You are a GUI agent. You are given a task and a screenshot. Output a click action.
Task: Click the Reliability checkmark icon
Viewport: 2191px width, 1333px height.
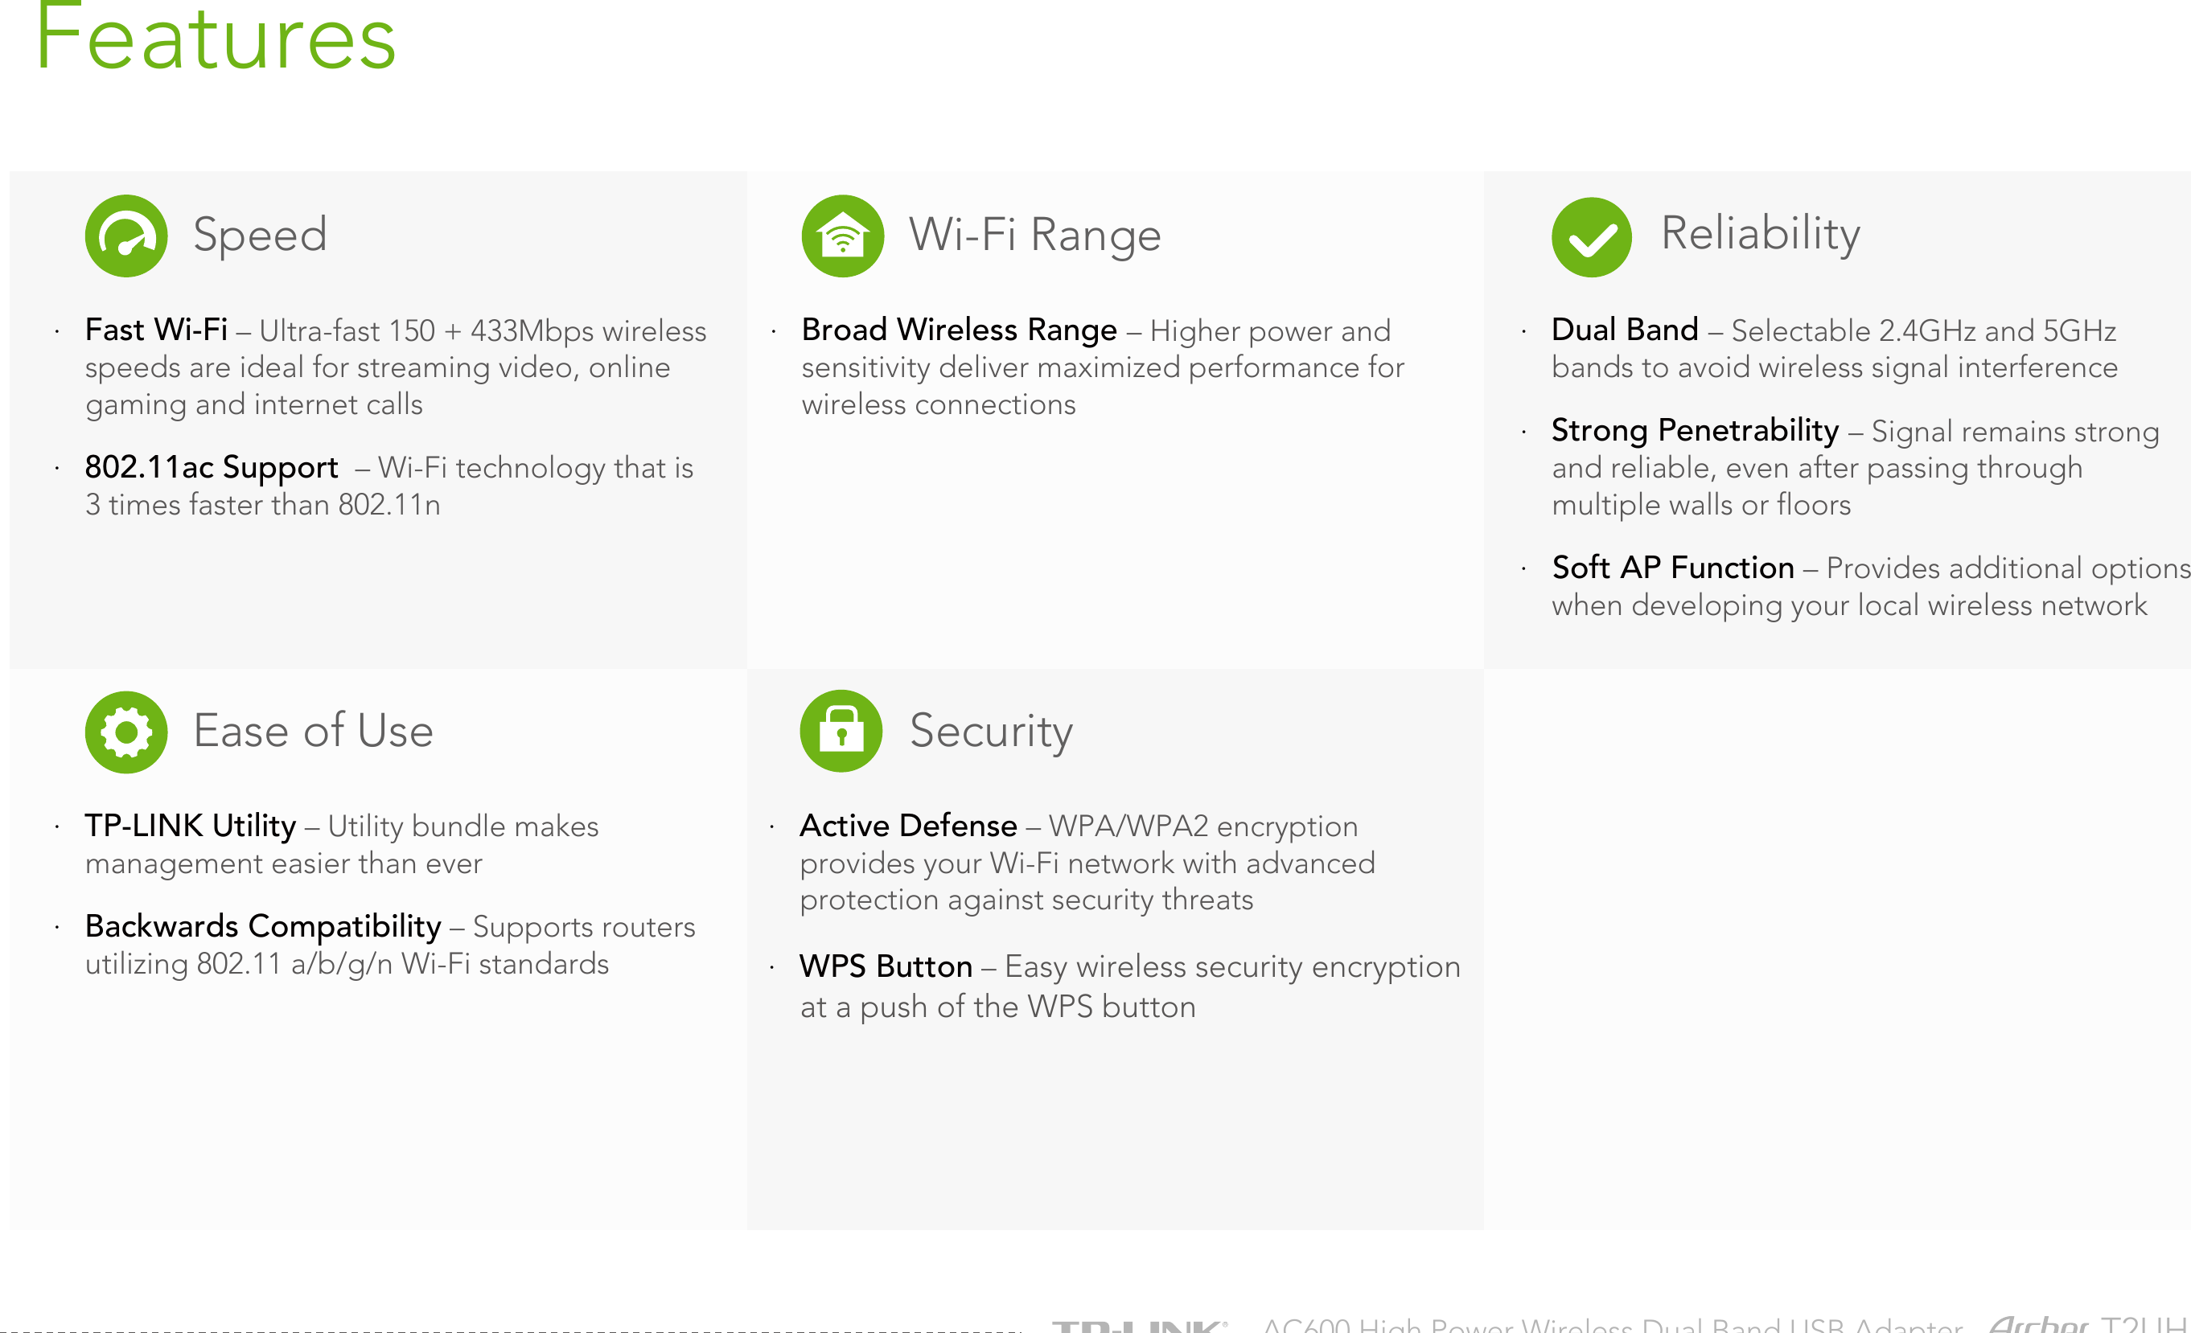pos(1591,236)
